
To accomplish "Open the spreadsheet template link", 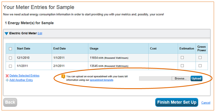I will (x=101, y=80).
